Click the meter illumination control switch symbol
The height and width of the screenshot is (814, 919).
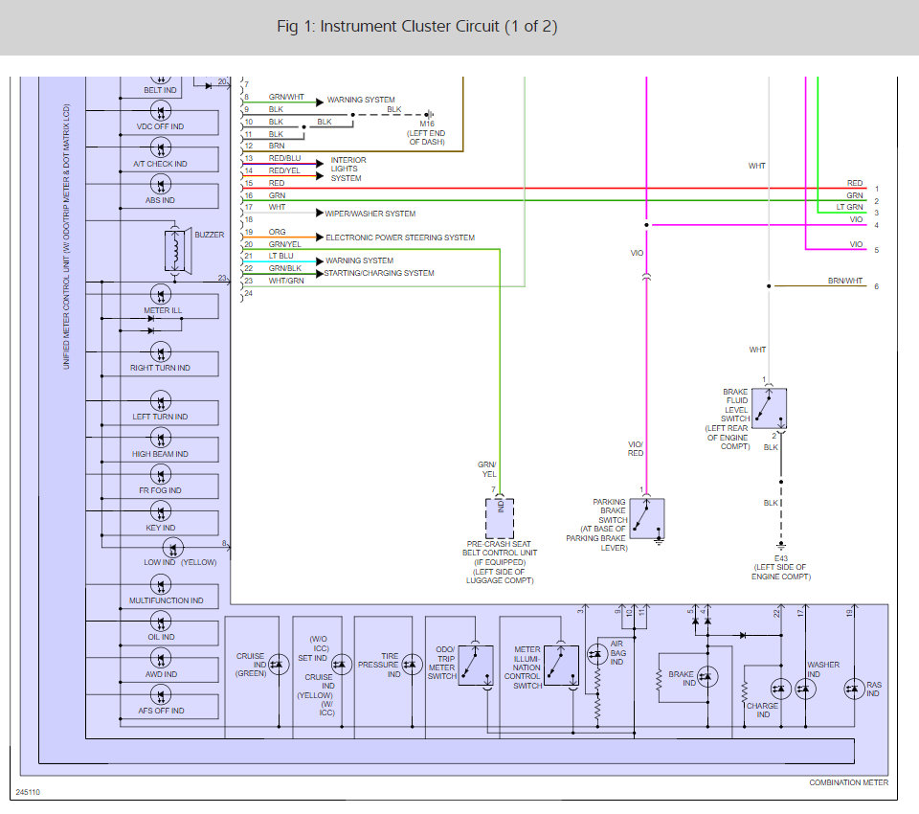point(562,666)
